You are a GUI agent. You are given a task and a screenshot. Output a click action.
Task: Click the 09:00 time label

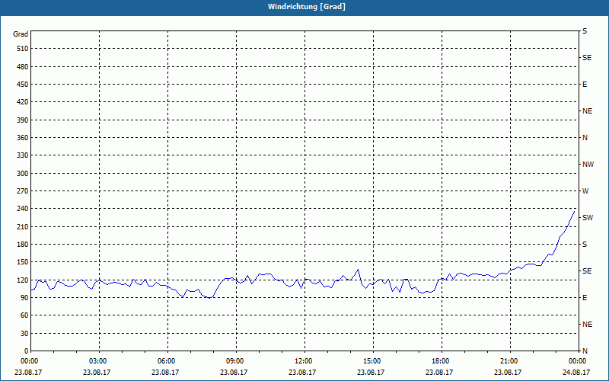[234, 361]
